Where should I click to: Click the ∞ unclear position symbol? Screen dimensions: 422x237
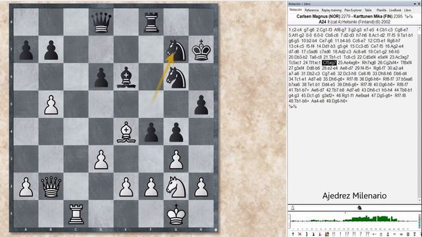point(402,234)
